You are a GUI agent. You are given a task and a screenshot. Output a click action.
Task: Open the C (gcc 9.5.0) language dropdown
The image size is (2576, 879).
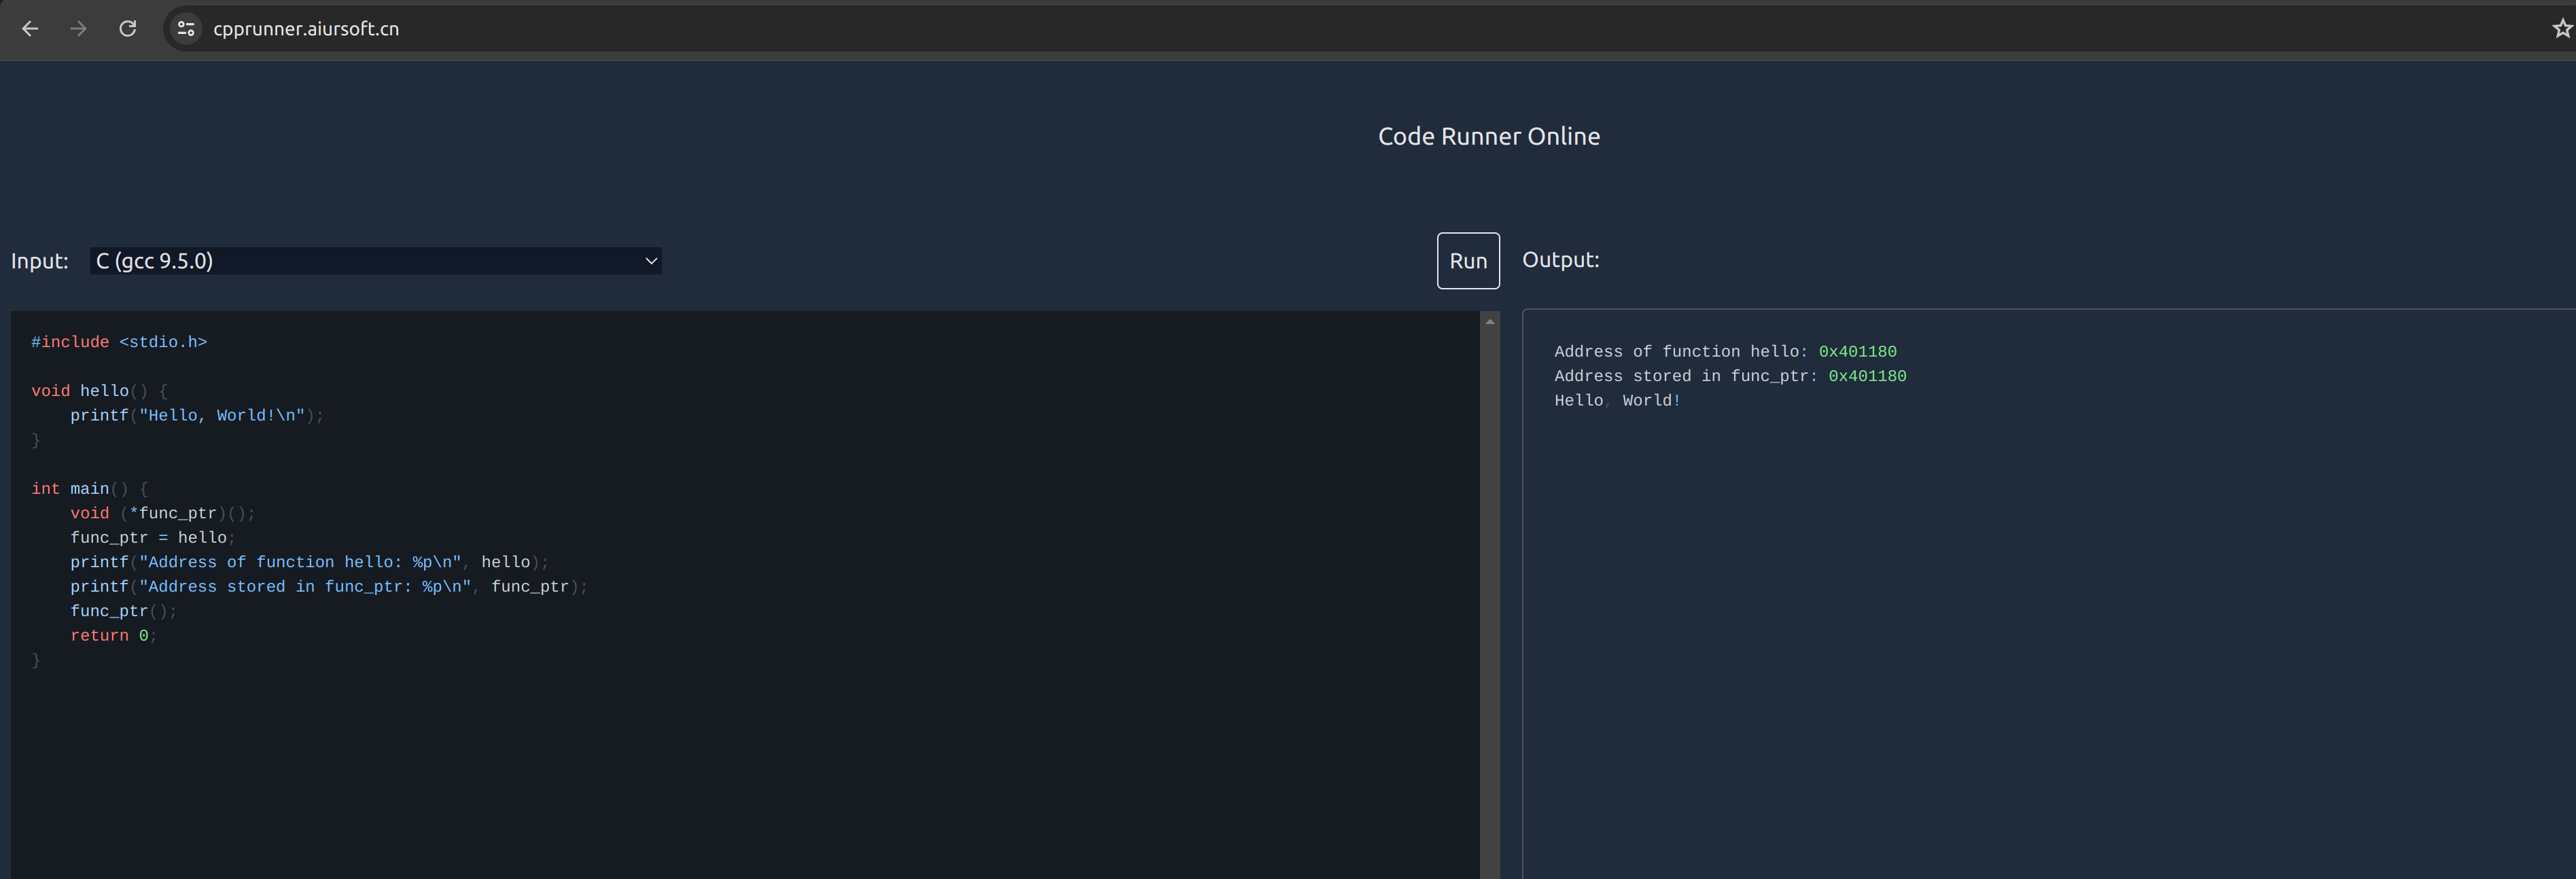tap(376, 261)
